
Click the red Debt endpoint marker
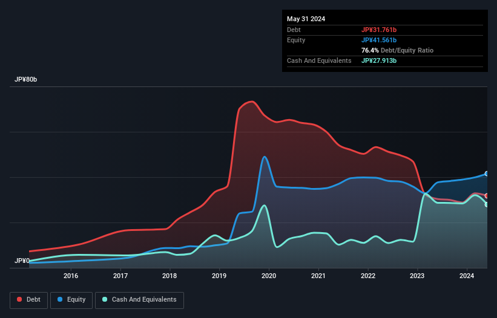click(487, 195)
